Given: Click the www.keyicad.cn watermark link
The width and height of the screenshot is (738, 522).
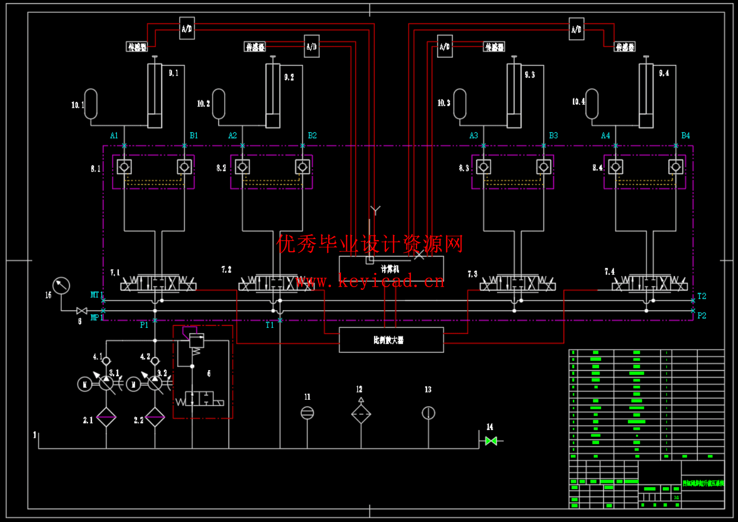Looking at the screenshot, I should coord(369,282).
